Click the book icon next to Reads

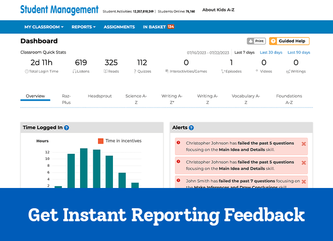[106, 71]
